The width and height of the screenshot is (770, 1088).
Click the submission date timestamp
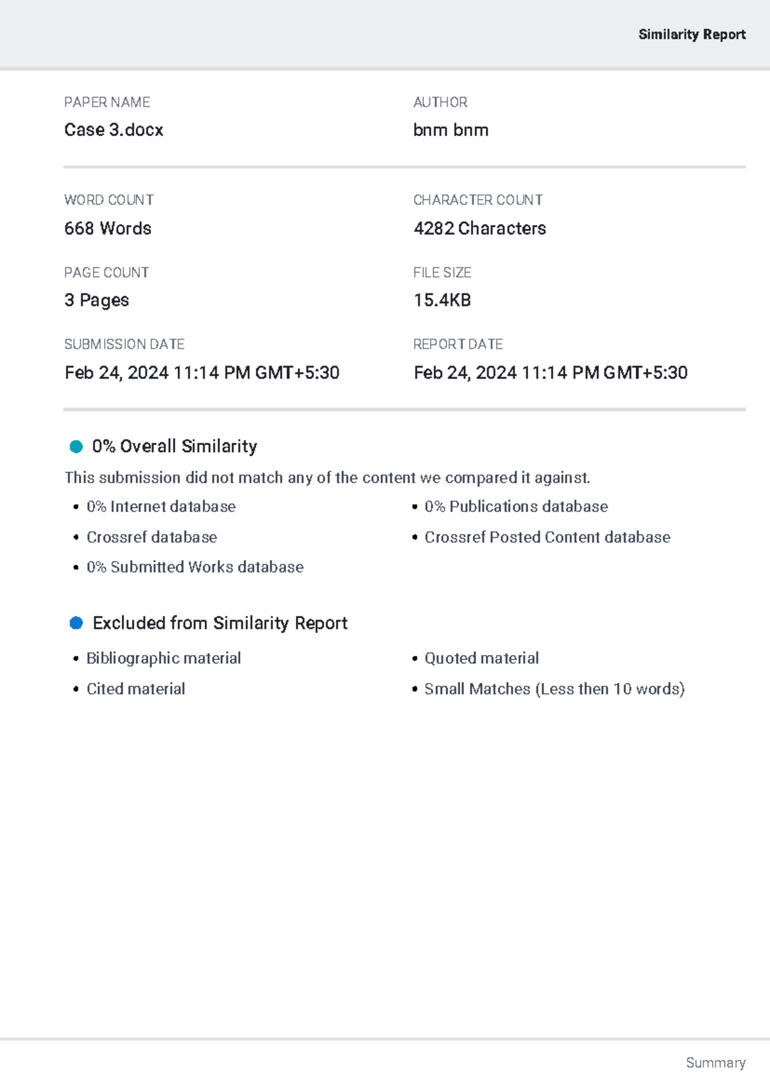point(202,373)
